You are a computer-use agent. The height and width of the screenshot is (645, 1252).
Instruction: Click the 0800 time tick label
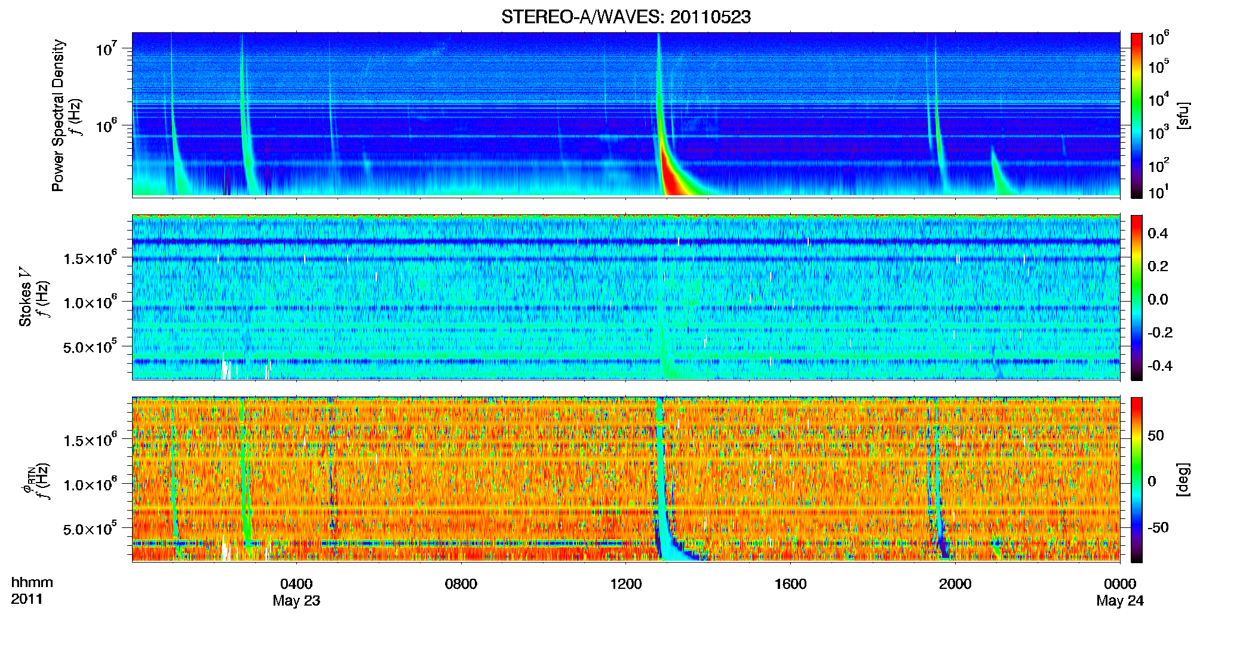coord(461,583)
